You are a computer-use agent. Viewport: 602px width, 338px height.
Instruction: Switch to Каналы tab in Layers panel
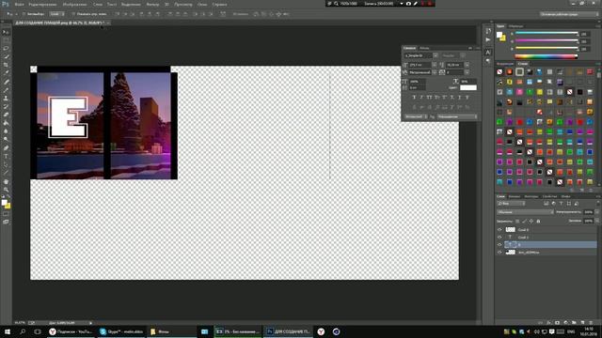(x=515, y=196)
